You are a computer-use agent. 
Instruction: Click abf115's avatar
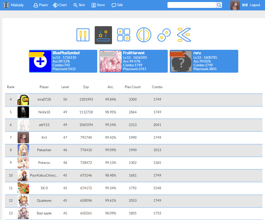pyautogui.click(x=23, y=125)
